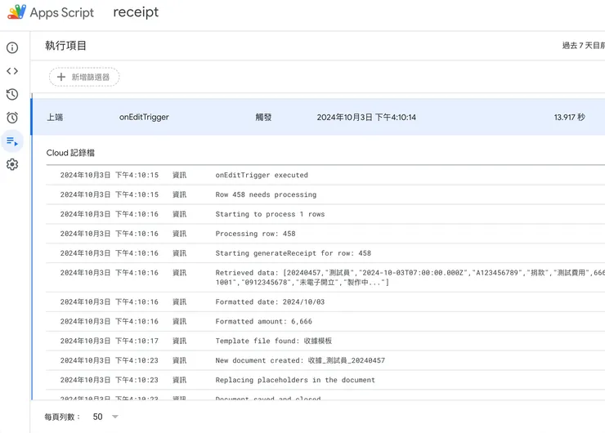
Task: Click the Apps Script product name
Action: 62,13
